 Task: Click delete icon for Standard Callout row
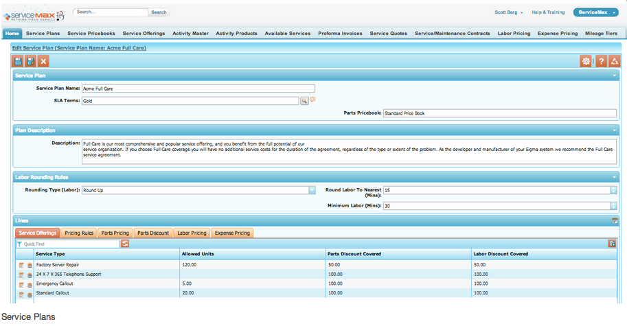click(30, 295)
